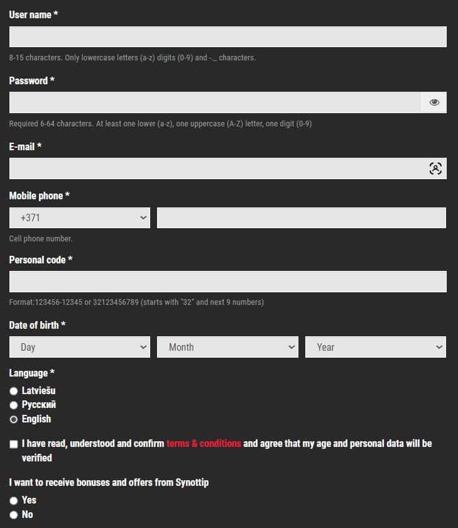The height and width of the screenshot is (528, 458).
Task: Focus the E-mail input field
Action: [x=220, y=168]
